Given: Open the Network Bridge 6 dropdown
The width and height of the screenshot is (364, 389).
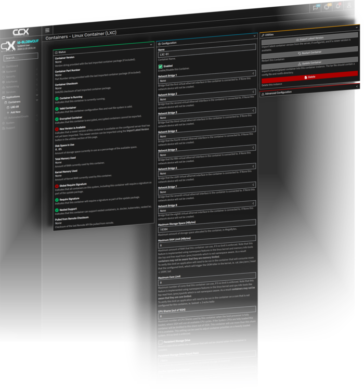Looking at the screenshot, I should [x=207, y=170].
